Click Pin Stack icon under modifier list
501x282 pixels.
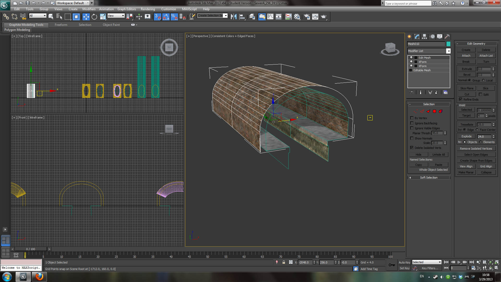(x=412, y=92)
